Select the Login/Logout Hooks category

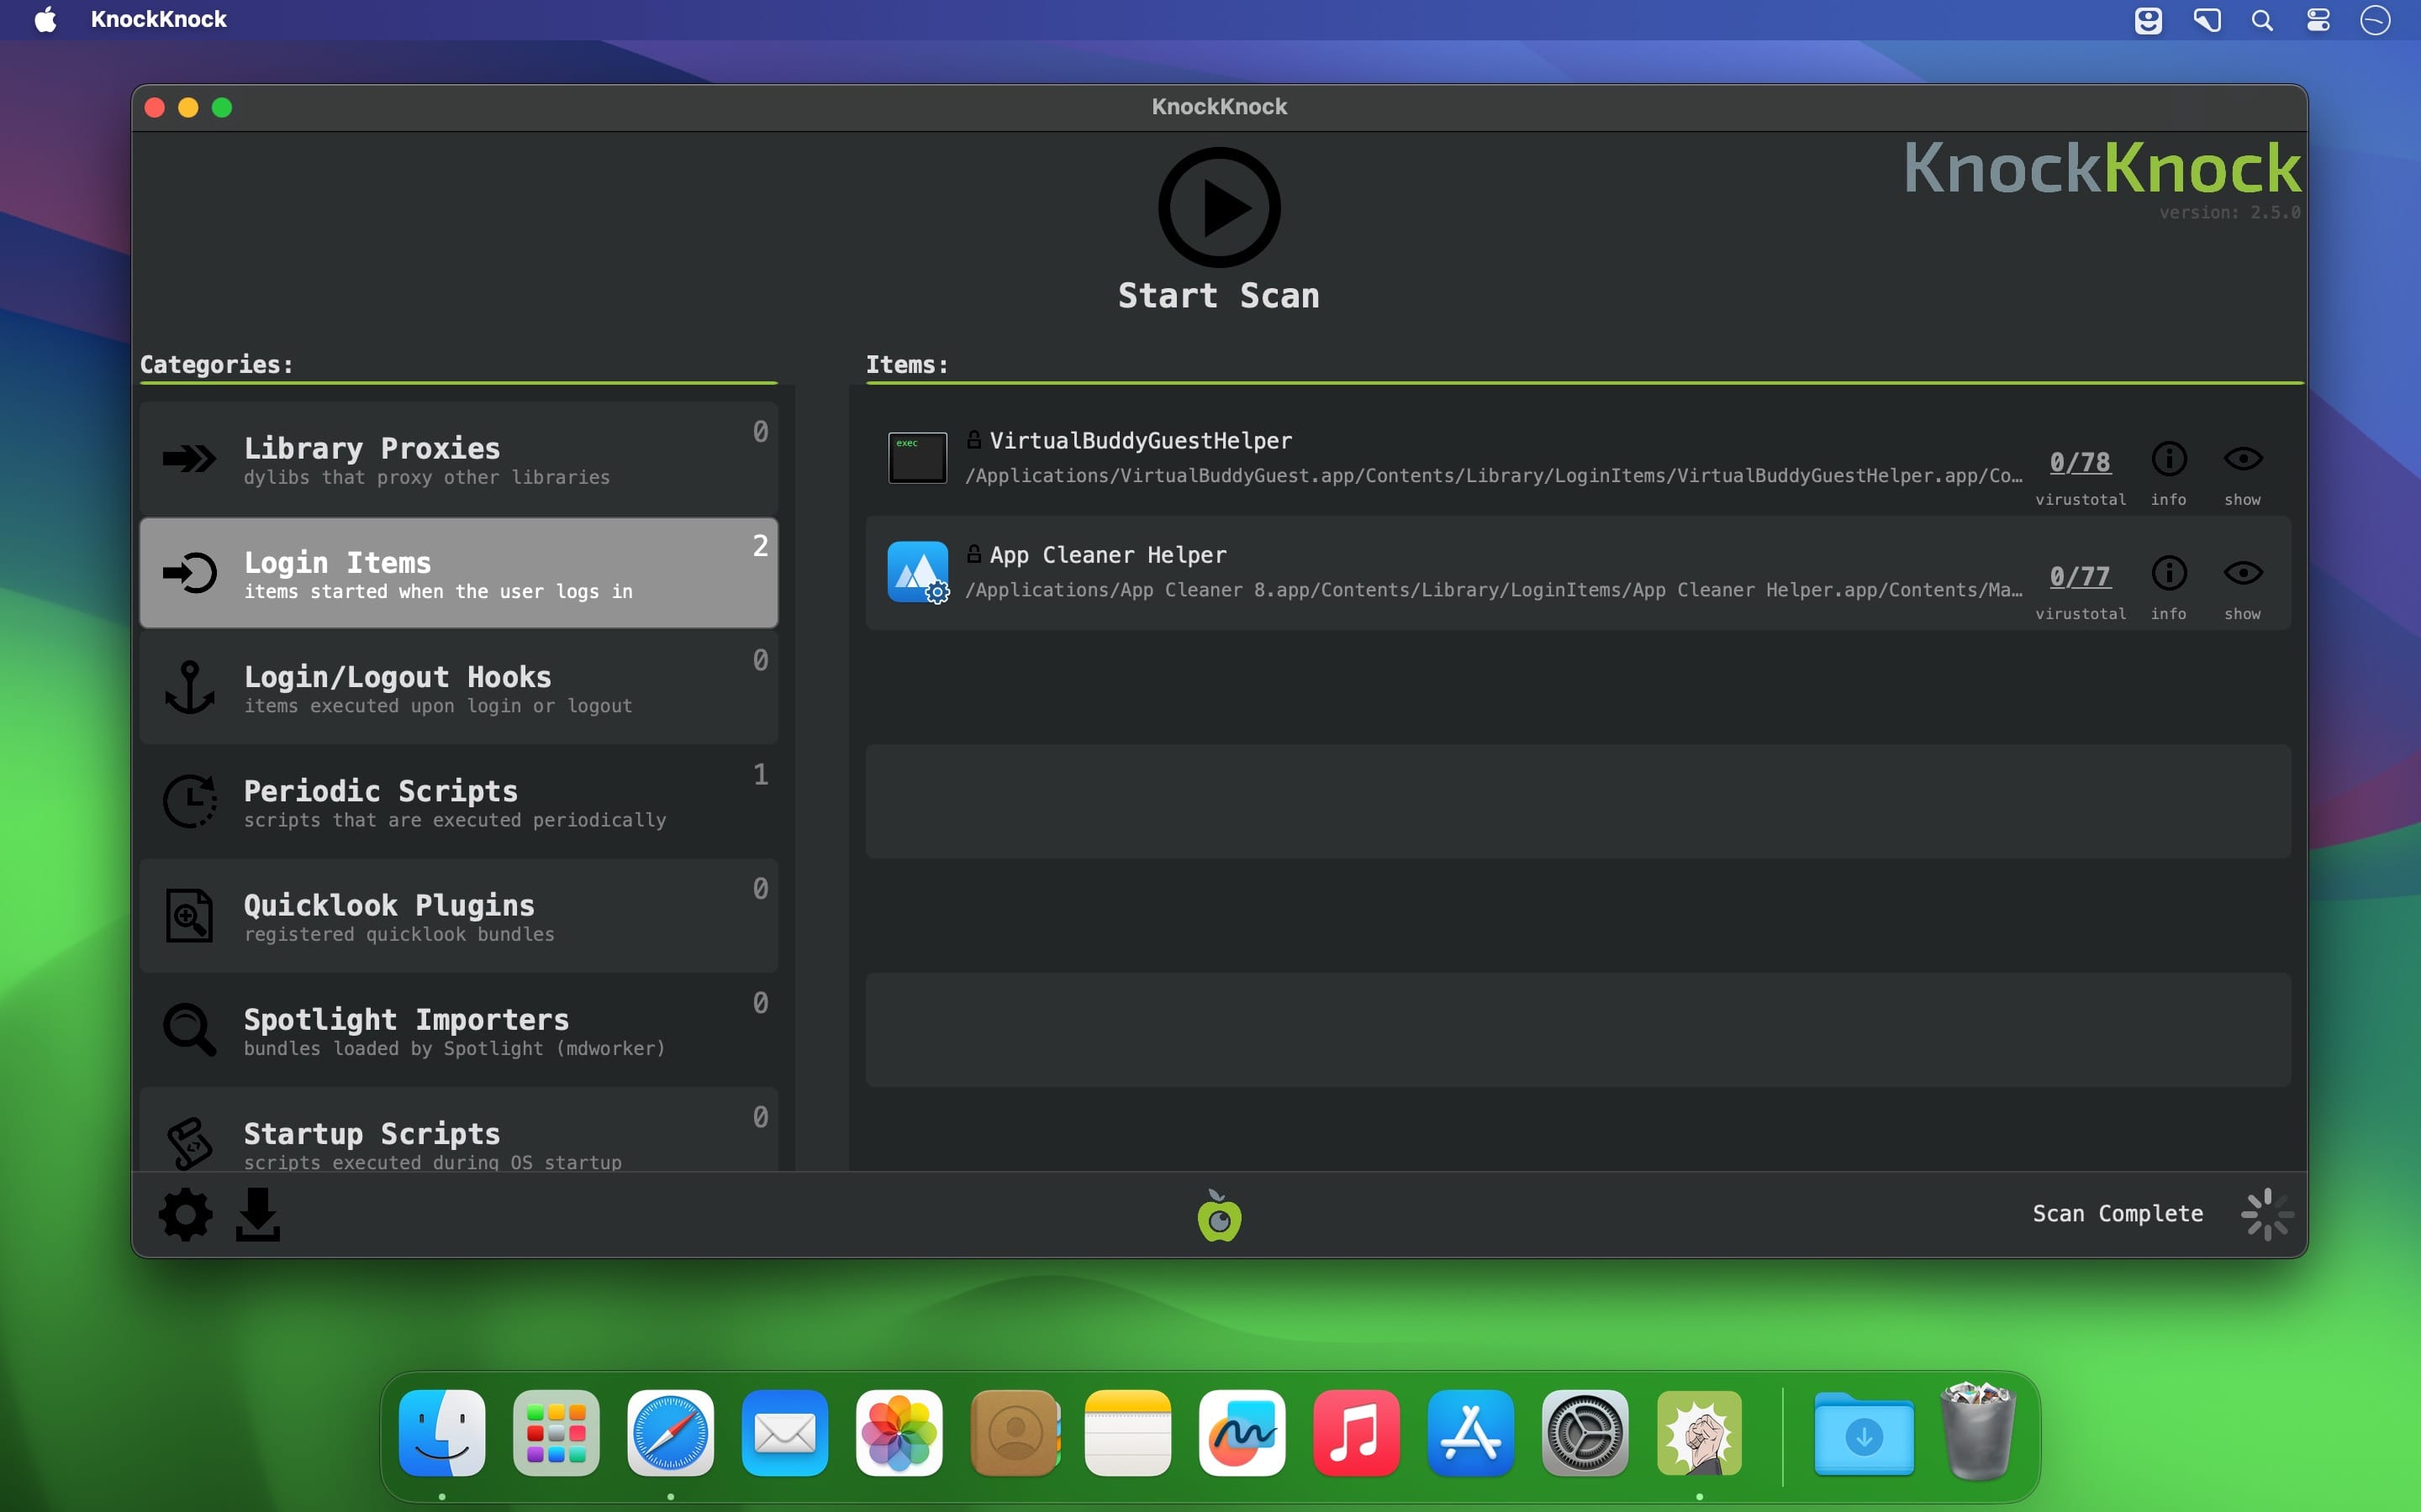point(459,687)
